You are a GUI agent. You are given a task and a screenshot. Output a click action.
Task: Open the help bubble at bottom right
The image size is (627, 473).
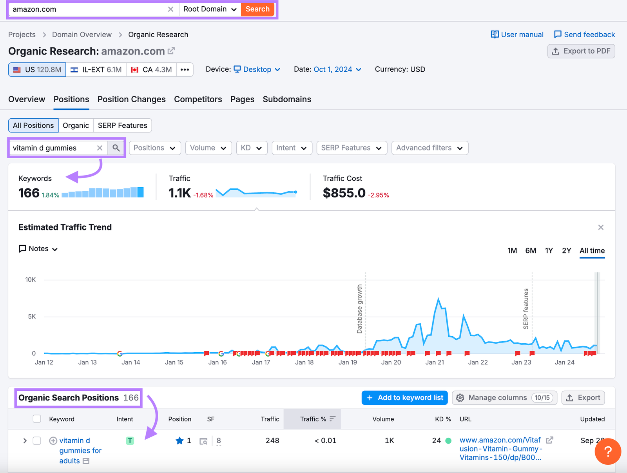608,451
